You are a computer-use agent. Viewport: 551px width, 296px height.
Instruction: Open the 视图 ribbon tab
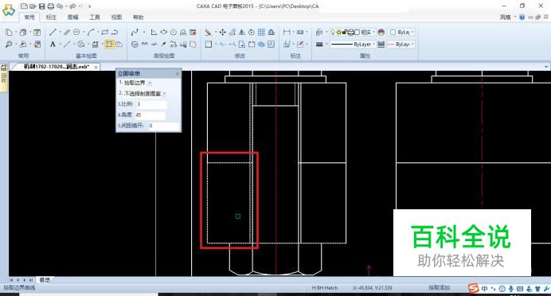click(116, 17)
